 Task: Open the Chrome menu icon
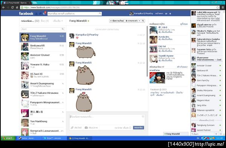coord(223,8)
